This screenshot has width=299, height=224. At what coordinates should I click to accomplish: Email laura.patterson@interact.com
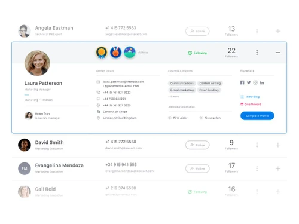(123, 82)
